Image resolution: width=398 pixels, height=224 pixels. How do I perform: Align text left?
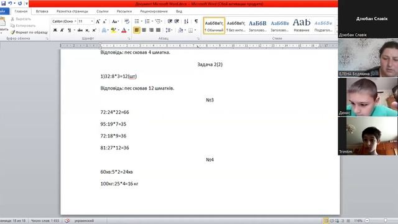137,30
